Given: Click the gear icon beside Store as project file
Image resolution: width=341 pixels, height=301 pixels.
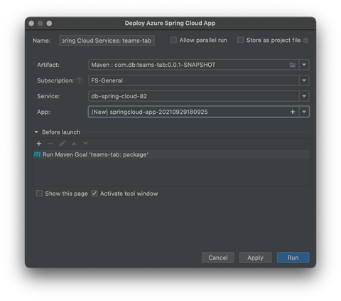Looking at the screenshot, I should point(305,41).
